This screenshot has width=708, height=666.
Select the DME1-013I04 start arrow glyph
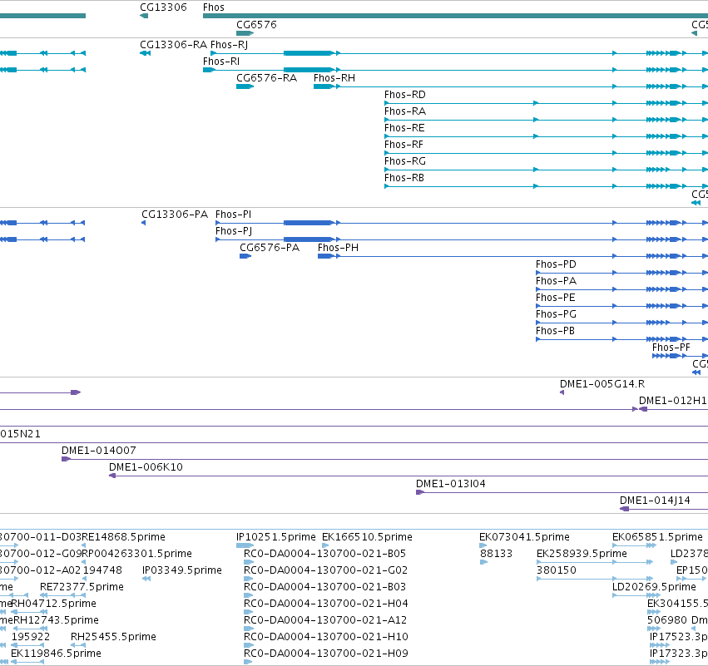(x=420, y=492)
